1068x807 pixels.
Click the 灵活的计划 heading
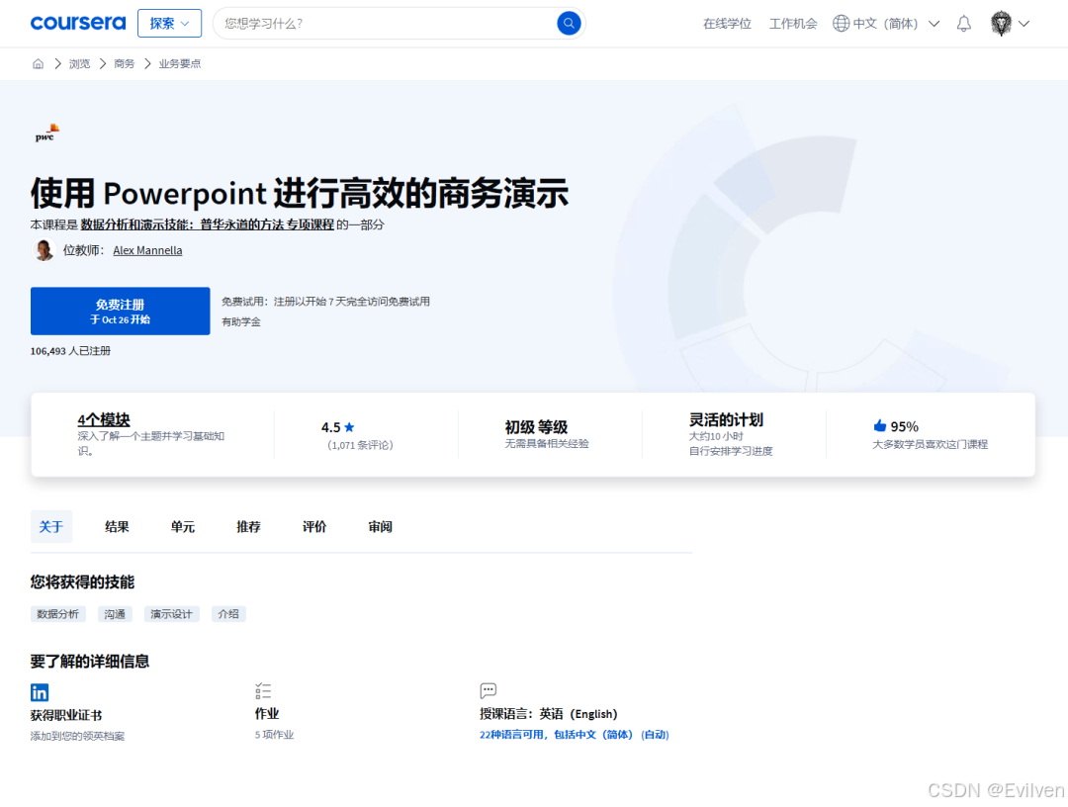pos(726,419)
